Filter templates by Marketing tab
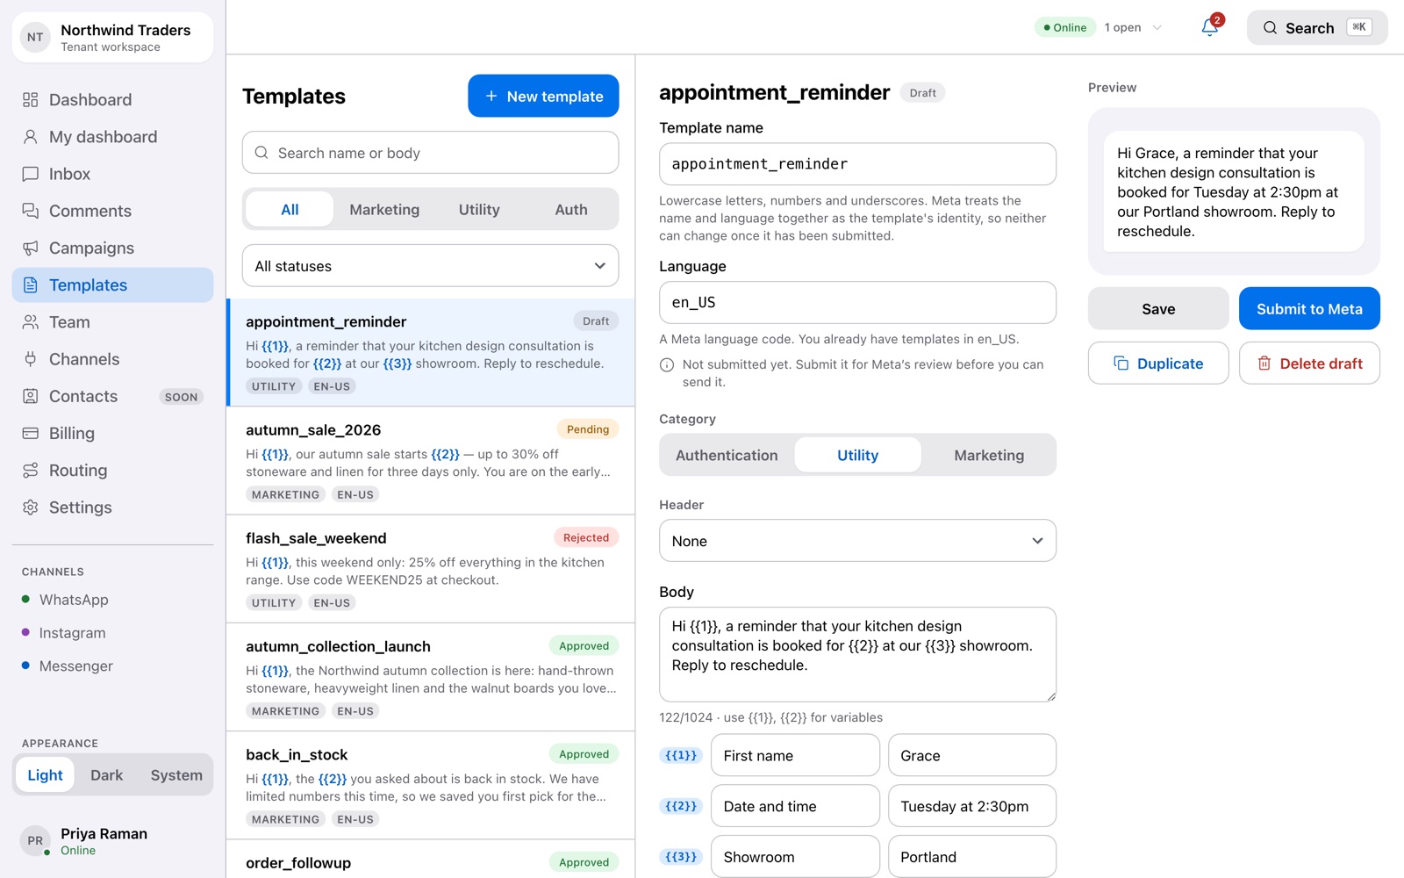The height and width of the screenshot is (878, 1404). tap(384, 210)
